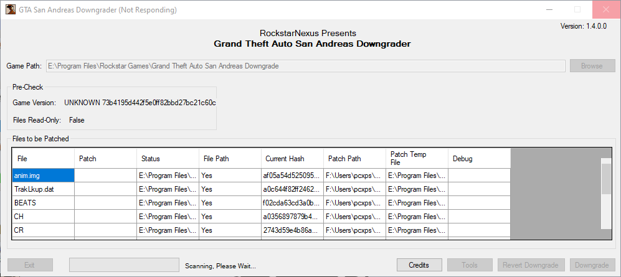Click the GTA San Andreas app icon in title bar
This screenshot has width=621, height=277.
(x=11, y=10)
